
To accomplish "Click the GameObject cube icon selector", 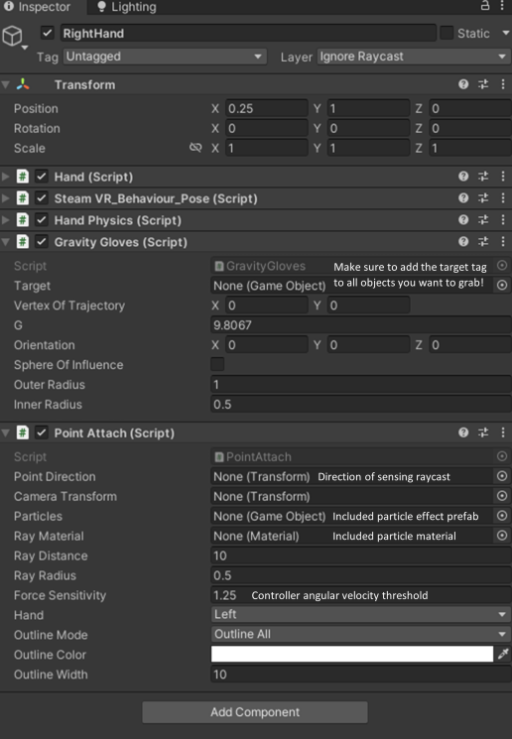I will point(14,37).
